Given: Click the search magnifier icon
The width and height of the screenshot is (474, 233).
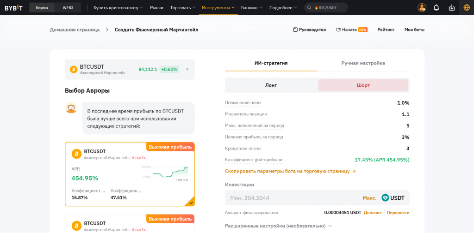Looking at the screenshot, I should [x=309, y=7].
